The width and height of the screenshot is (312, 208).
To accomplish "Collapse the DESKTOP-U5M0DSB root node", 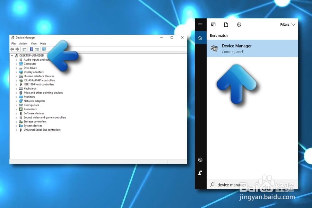I will 12,55.
